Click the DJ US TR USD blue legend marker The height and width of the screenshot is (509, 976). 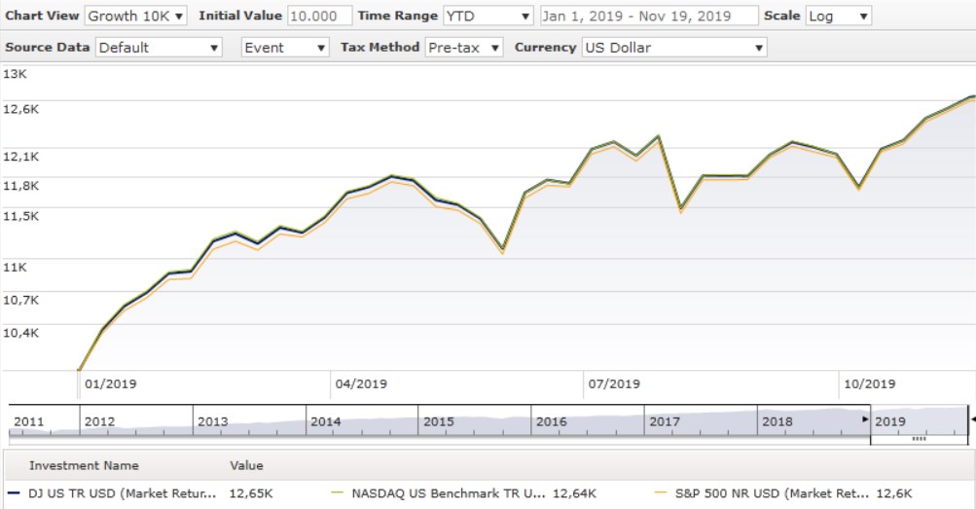[11, 493]
